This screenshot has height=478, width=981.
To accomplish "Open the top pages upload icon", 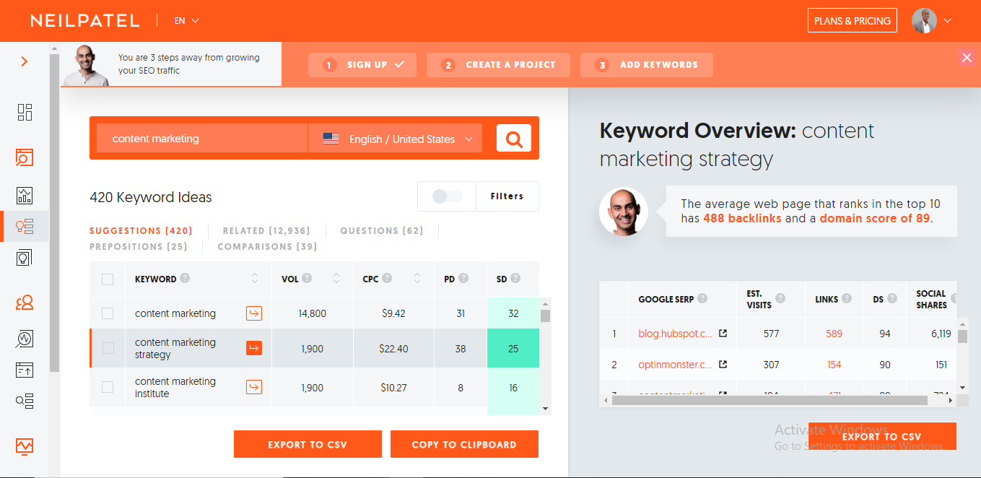I will pos(25,370).
